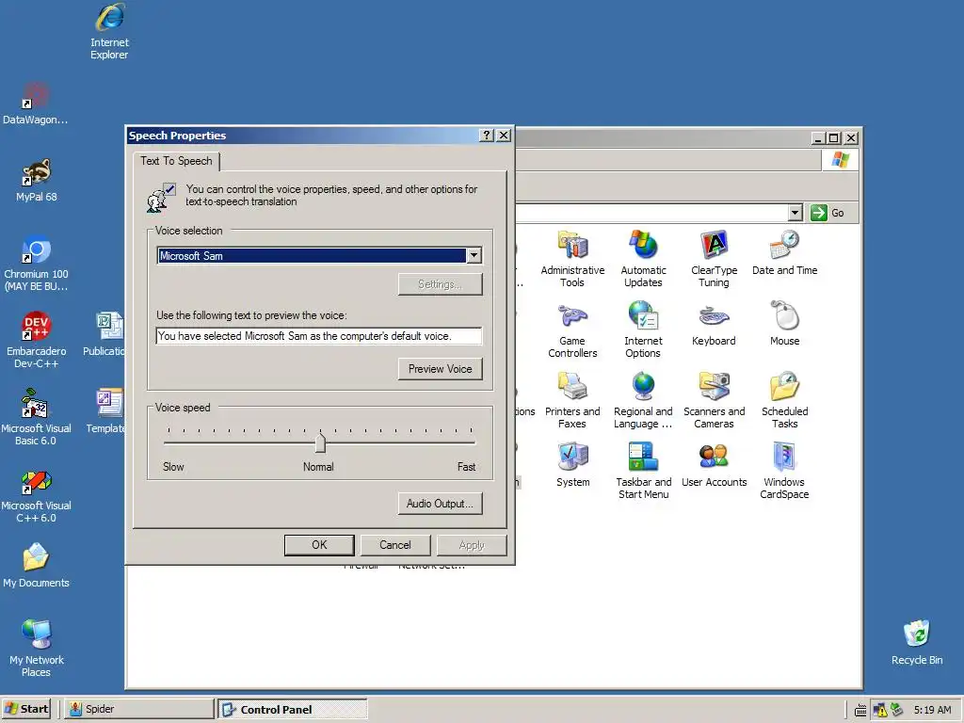
Task: Click the Preview Voice button
Action: pyautogui.click(x=441, y=369)
